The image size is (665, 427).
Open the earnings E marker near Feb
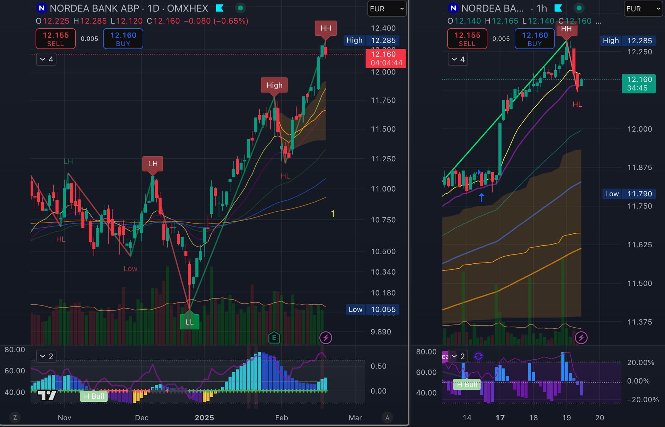click(274, 337)
